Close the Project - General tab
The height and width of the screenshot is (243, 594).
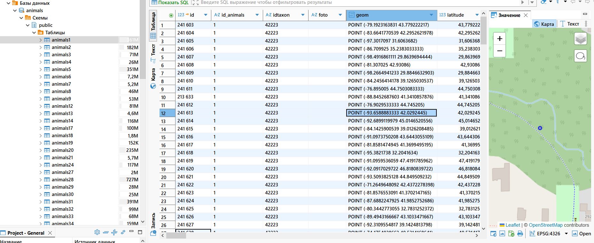tap(50, 233)
